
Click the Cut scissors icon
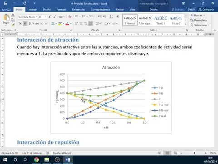coord(13,15)
